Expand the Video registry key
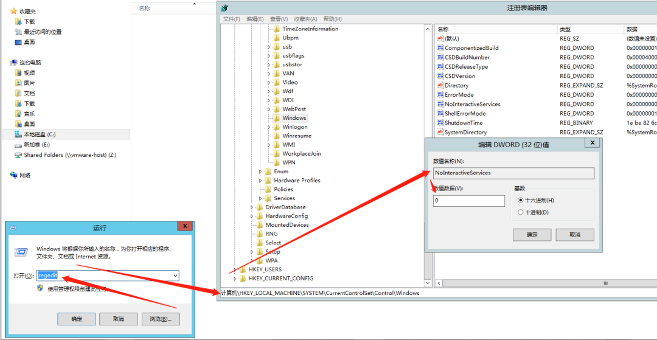The height and width of the screenshot is (340, 657). tap(269, 83)
